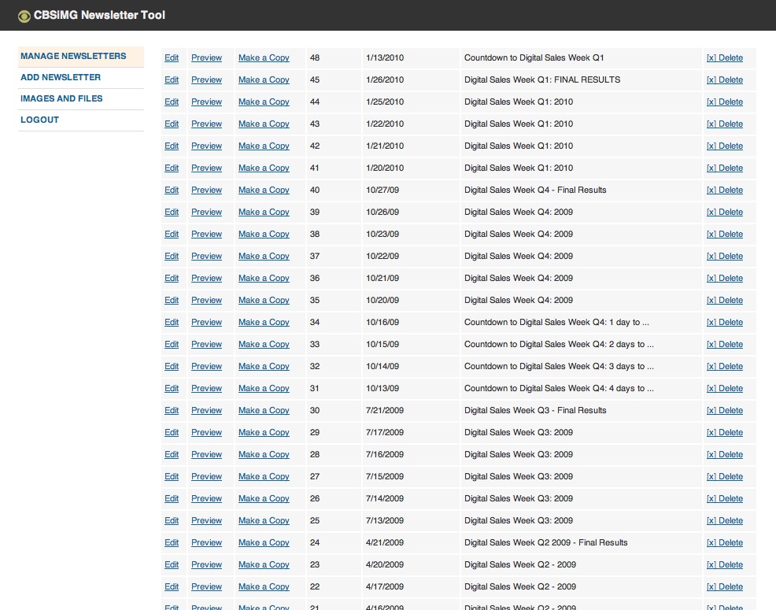The image size is (776, 610).
Task: Edit newsletter 22 dated 4/17/2009
Action: pos(172,587)
